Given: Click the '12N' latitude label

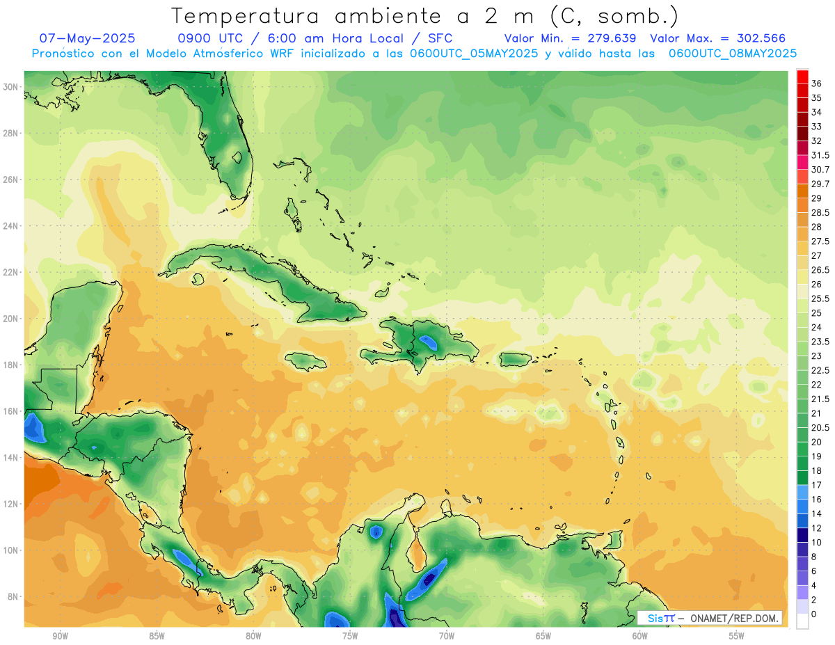Looking at the screenshot, I should click(x=10, y=504).
